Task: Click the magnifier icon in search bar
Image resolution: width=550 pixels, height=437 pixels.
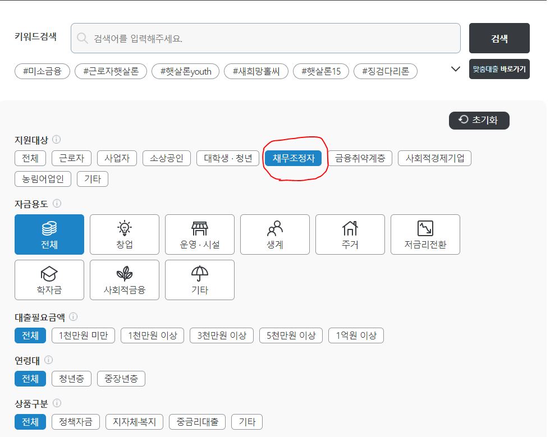Action: click(x=82, y=38)
